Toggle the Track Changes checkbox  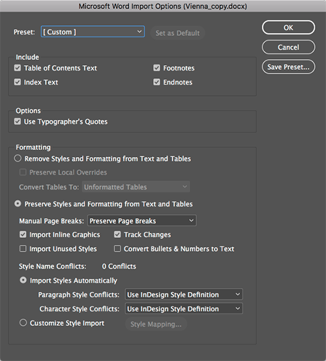click(x=117, y=235)
